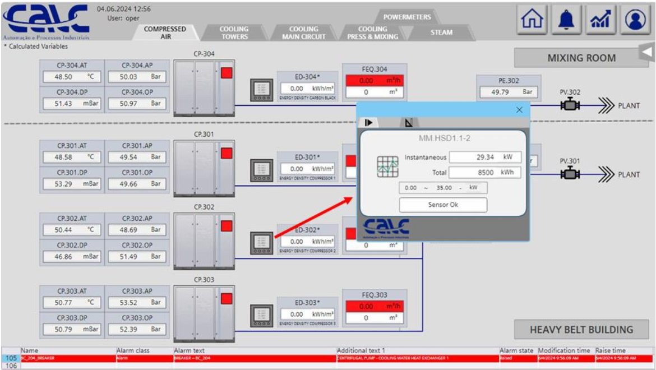Click the PV.301 valve symbol
This screenshot has height=370, width=656.
[570, 174]
